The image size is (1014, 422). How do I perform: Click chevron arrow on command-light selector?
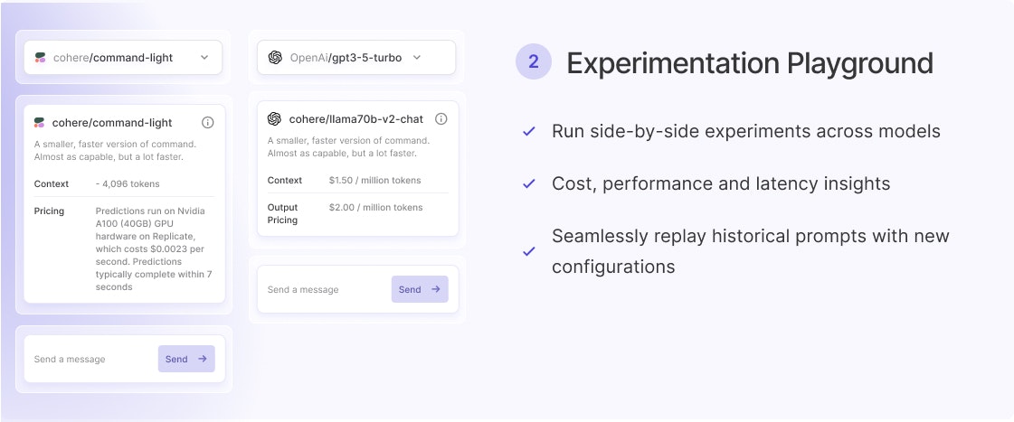click(x=204, y=57)
